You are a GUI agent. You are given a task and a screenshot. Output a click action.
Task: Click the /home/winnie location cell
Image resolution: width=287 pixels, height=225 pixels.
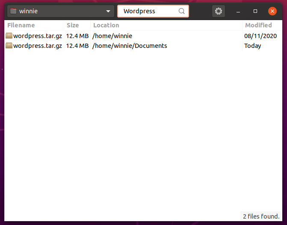(x=112, y=36)
